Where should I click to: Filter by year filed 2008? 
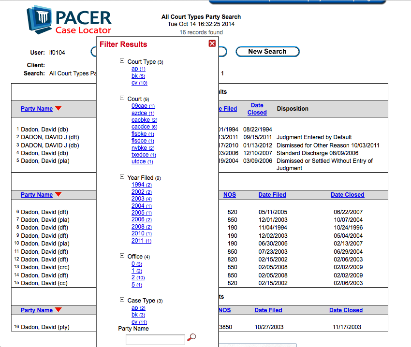coord(142,227)
